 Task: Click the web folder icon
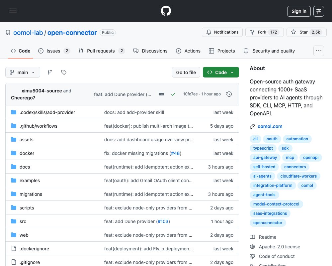14,235
